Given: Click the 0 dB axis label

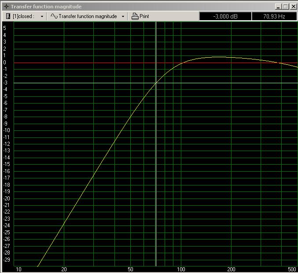Looking at the screenshot, I should (4, 63).
